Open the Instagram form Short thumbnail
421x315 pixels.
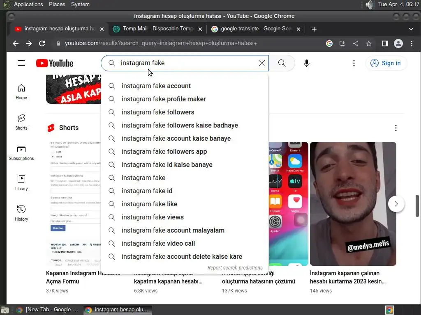coord(74,204)
